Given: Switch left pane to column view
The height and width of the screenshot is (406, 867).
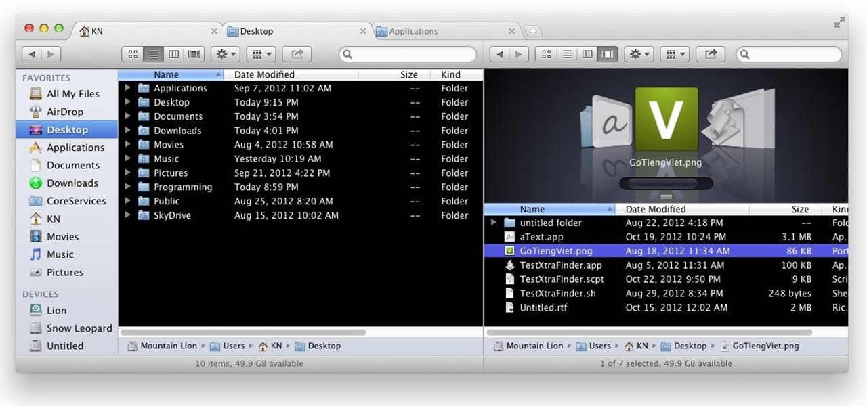Looking at the screenshot, I should 173,54.
